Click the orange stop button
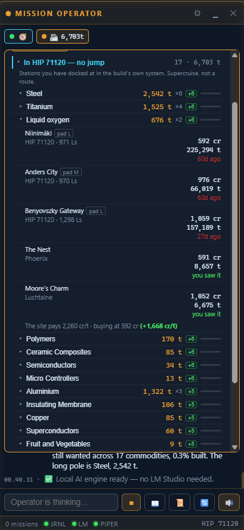244x530 pixels. 131,503
